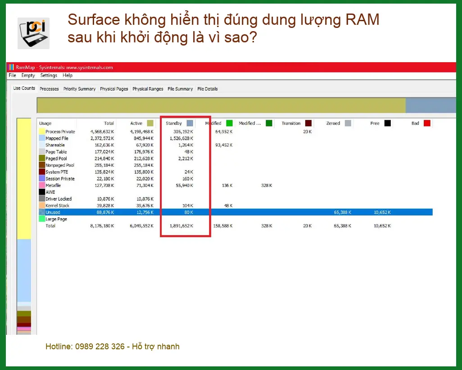Click the Modified no-write dark green swatch
The width and height of the screenshot is (462, 370).
(x=269, y=123)
